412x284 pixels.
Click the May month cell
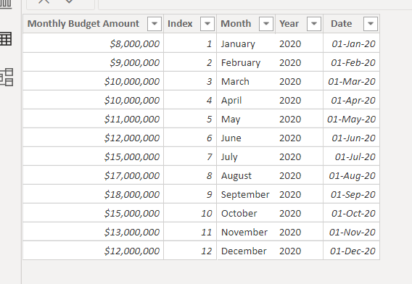[246, 119]
